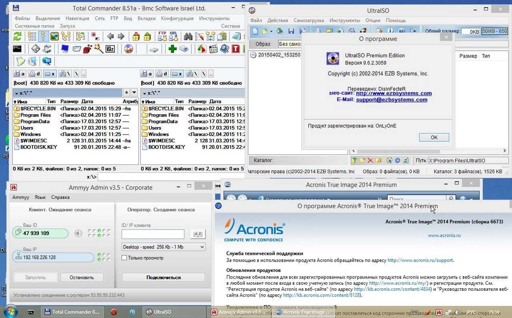
Task: Open file search binoculars in Total Commander
Action: click(x=188, y=36)
